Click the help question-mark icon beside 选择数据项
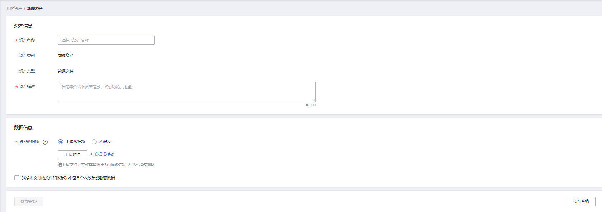 pos(45,142)
